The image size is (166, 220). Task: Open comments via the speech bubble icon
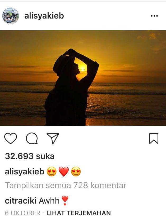tap(32, 138)
